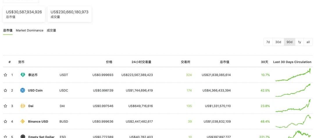Click the 42.5% 30-day change
Screen dimensions: 314x138
click(265, 90)
